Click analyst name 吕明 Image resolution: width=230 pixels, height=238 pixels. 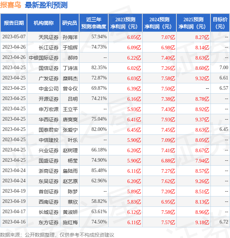(x=73, y=99)
